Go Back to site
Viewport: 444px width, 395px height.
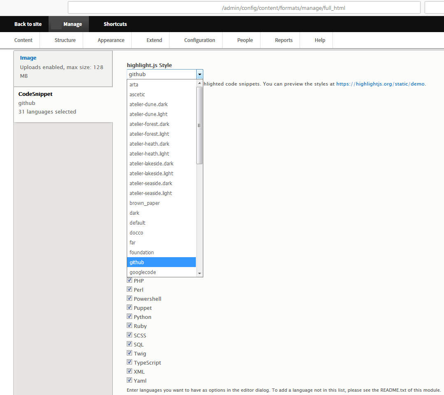click(x=28, y=24)
